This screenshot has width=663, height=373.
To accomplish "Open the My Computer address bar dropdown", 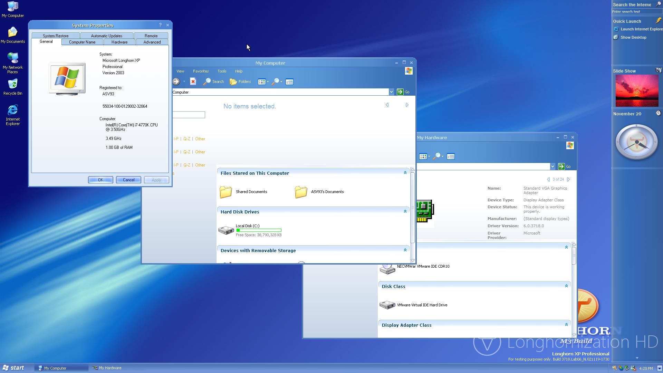I will click(391, 92).
